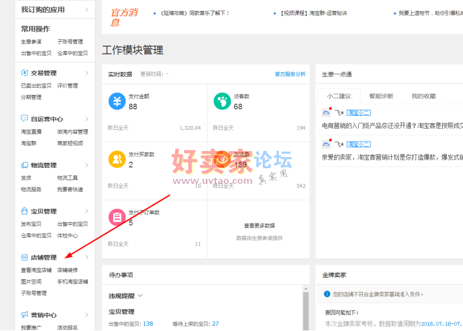Click the 营销中心 megaphone icon
Screen dimensions: 463x331
[25, 315]
